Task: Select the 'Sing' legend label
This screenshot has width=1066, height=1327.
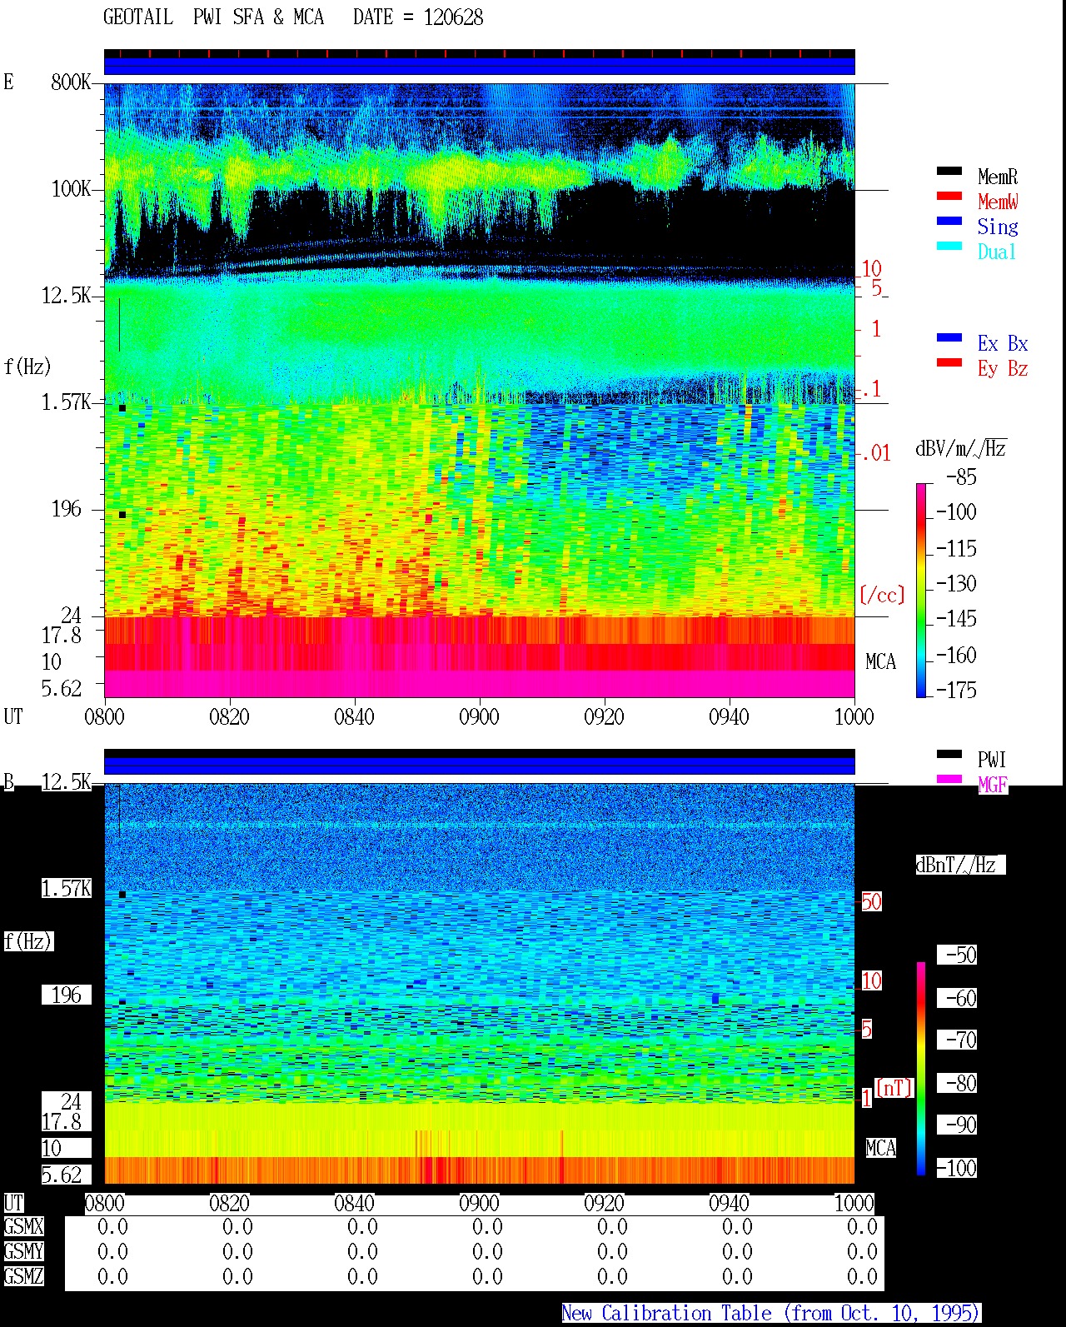Action: click(998, 227)
